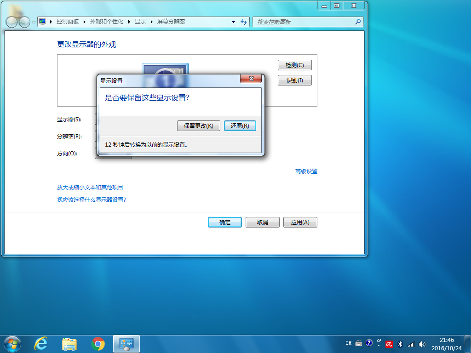
Task: Minimize the Screen Resolution window
Action: (x=324, y=6)
